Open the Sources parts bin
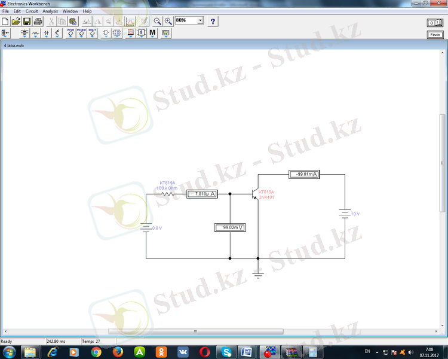 tap(24, 34)
